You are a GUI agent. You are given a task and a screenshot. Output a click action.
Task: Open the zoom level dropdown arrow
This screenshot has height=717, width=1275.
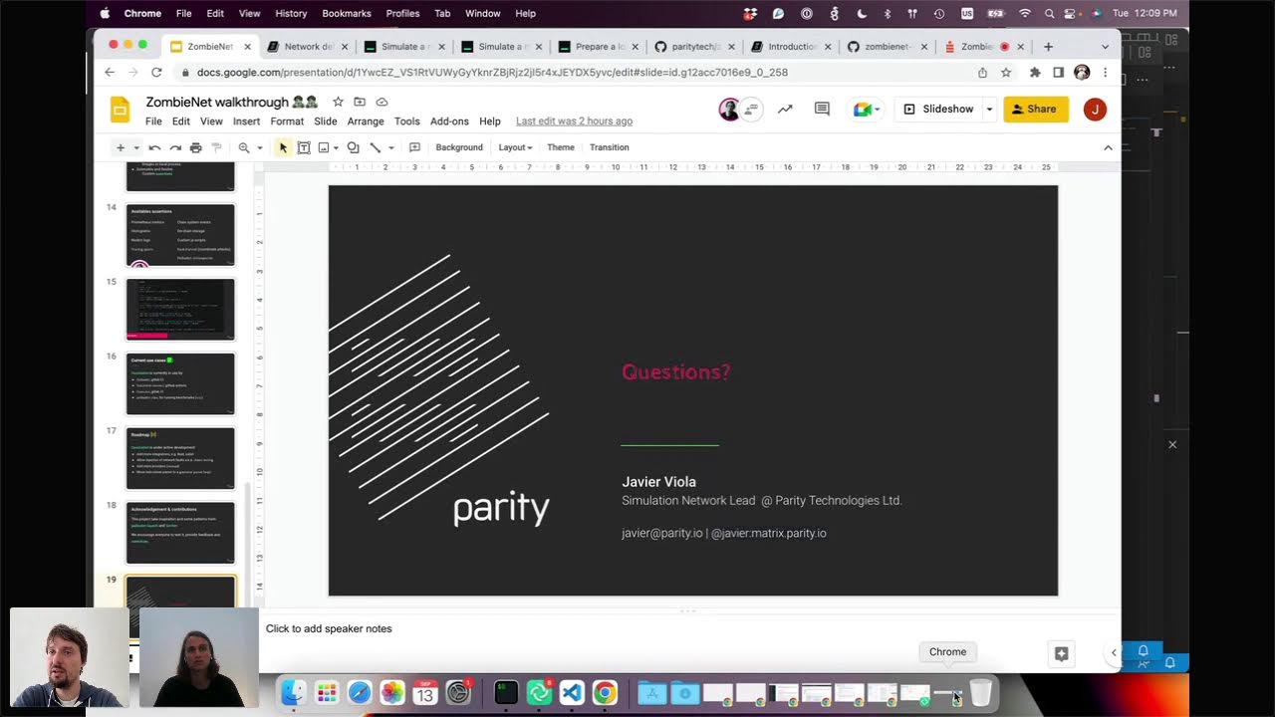[x=259, y=147]
